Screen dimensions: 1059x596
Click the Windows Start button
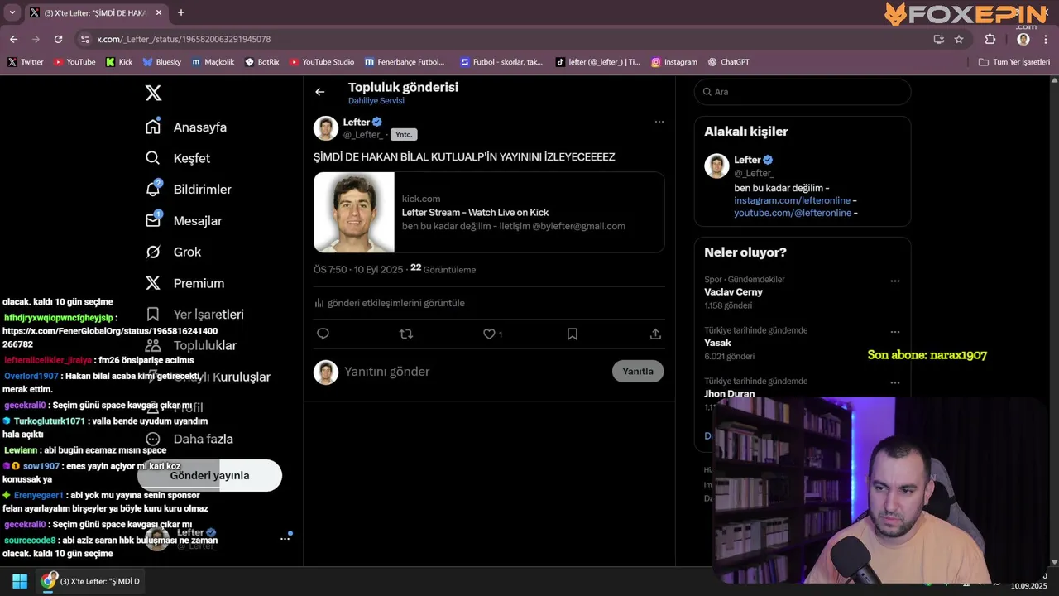tap(20, 581)
